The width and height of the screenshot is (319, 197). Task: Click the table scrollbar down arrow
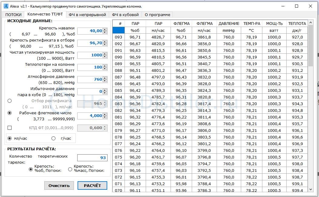click(x=311, y=189)
